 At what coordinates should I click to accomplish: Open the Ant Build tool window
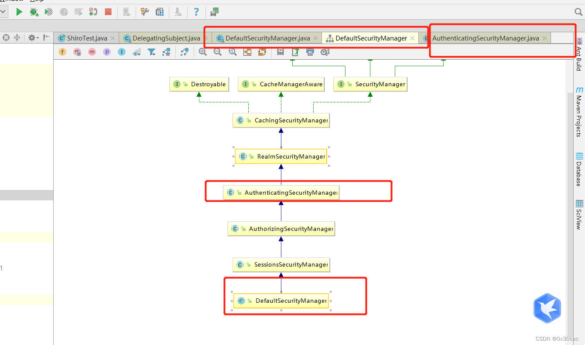(579, 54)
